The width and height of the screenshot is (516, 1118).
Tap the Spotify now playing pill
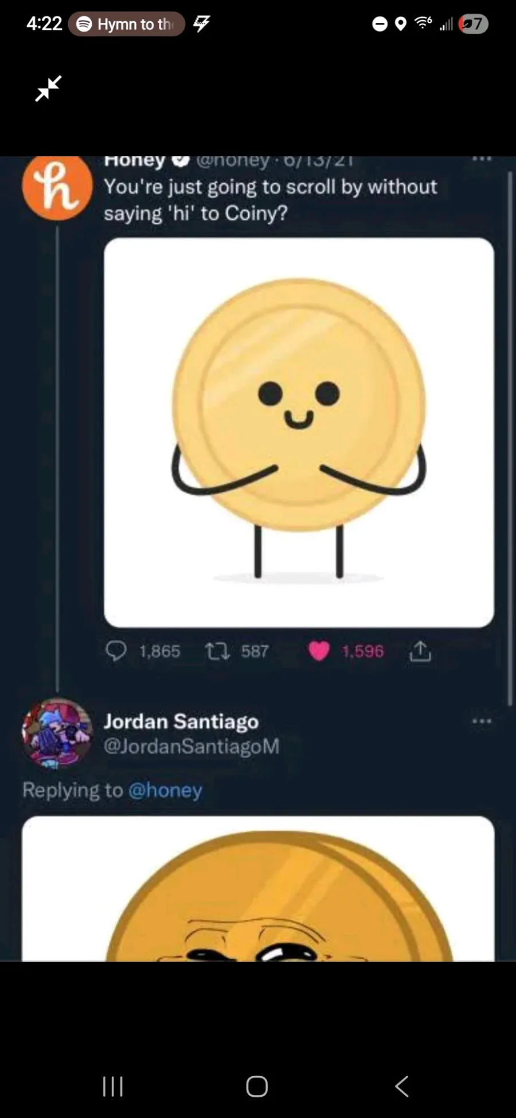point(127,24)
